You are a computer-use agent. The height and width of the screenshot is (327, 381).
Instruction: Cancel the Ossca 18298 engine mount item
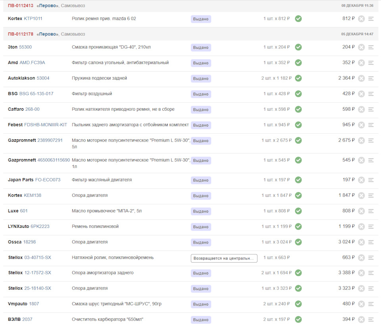(x=361, y=242)
